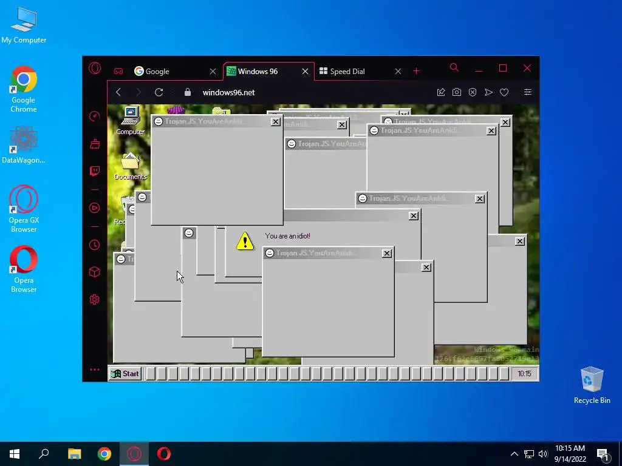The width and height of the screenshot is (622, 466).
Task: Open the Windows 96 Start button
Action: pos(125,374)
